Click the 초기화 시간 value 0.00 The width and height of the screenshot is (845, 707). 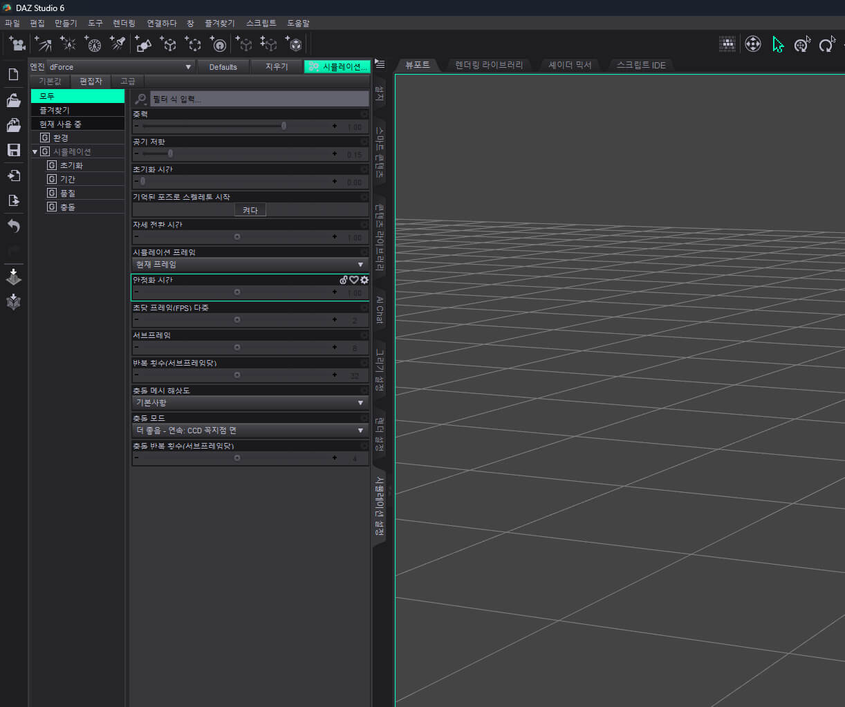(354, 182)
